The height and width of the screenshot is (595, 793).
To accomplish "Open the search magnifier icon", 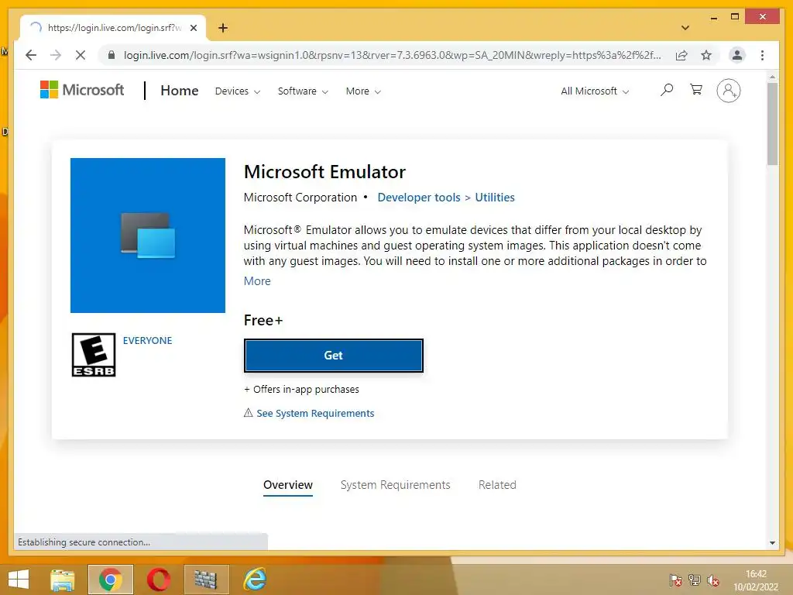I will pos(667,91).
